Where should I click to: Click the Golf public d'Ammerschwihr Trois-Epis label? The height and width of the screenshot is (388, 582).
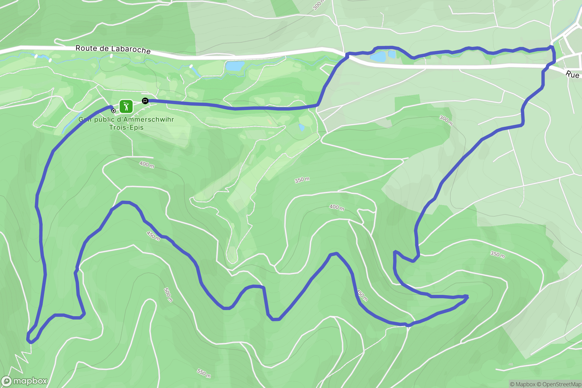[x=126, y=123]
